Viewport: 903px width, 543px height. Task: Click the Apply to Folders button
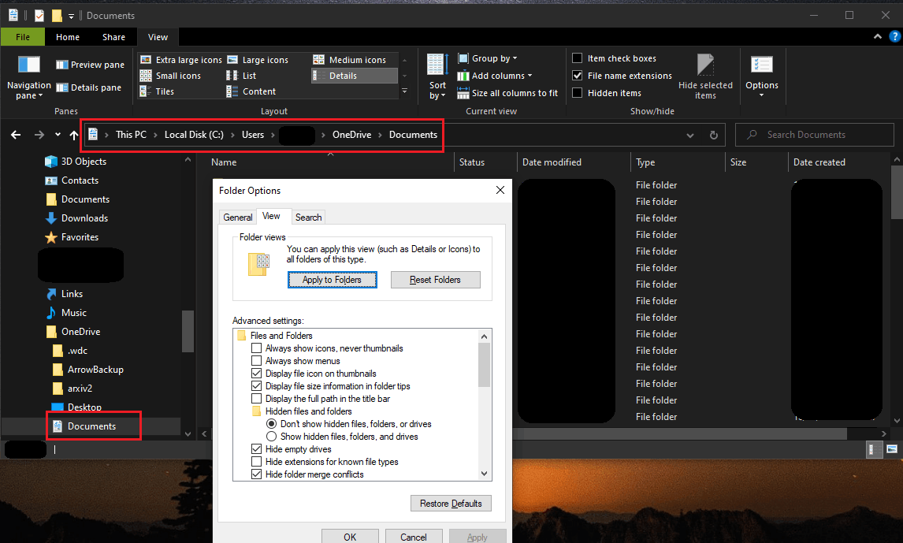tap(332, 280)
